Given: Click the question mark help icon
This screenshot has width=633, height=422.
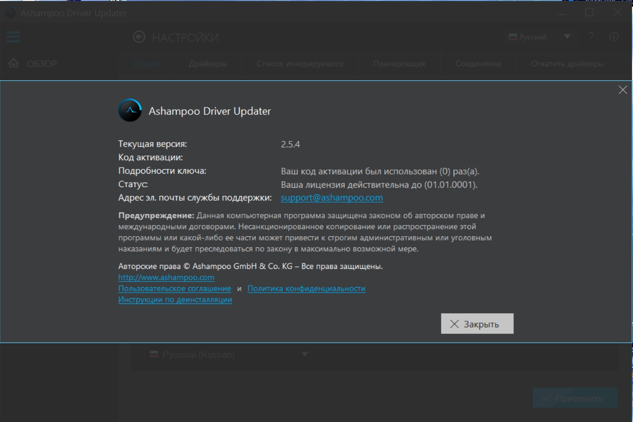Looking at the screenshot, I should coord(590,36).
